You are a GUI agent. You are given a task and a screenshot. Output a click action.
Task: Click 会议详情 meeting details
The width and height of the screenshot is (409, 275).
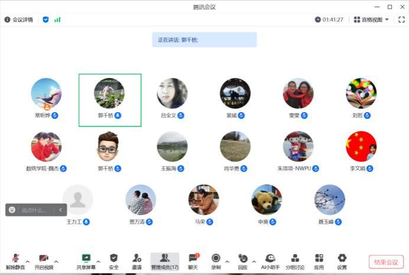(19, 19)
